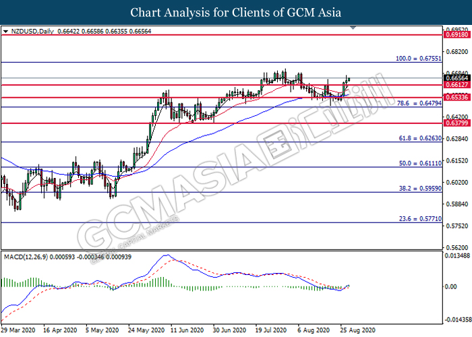Click the 16 Apr 2020 date label

click(x=60, y=330)
